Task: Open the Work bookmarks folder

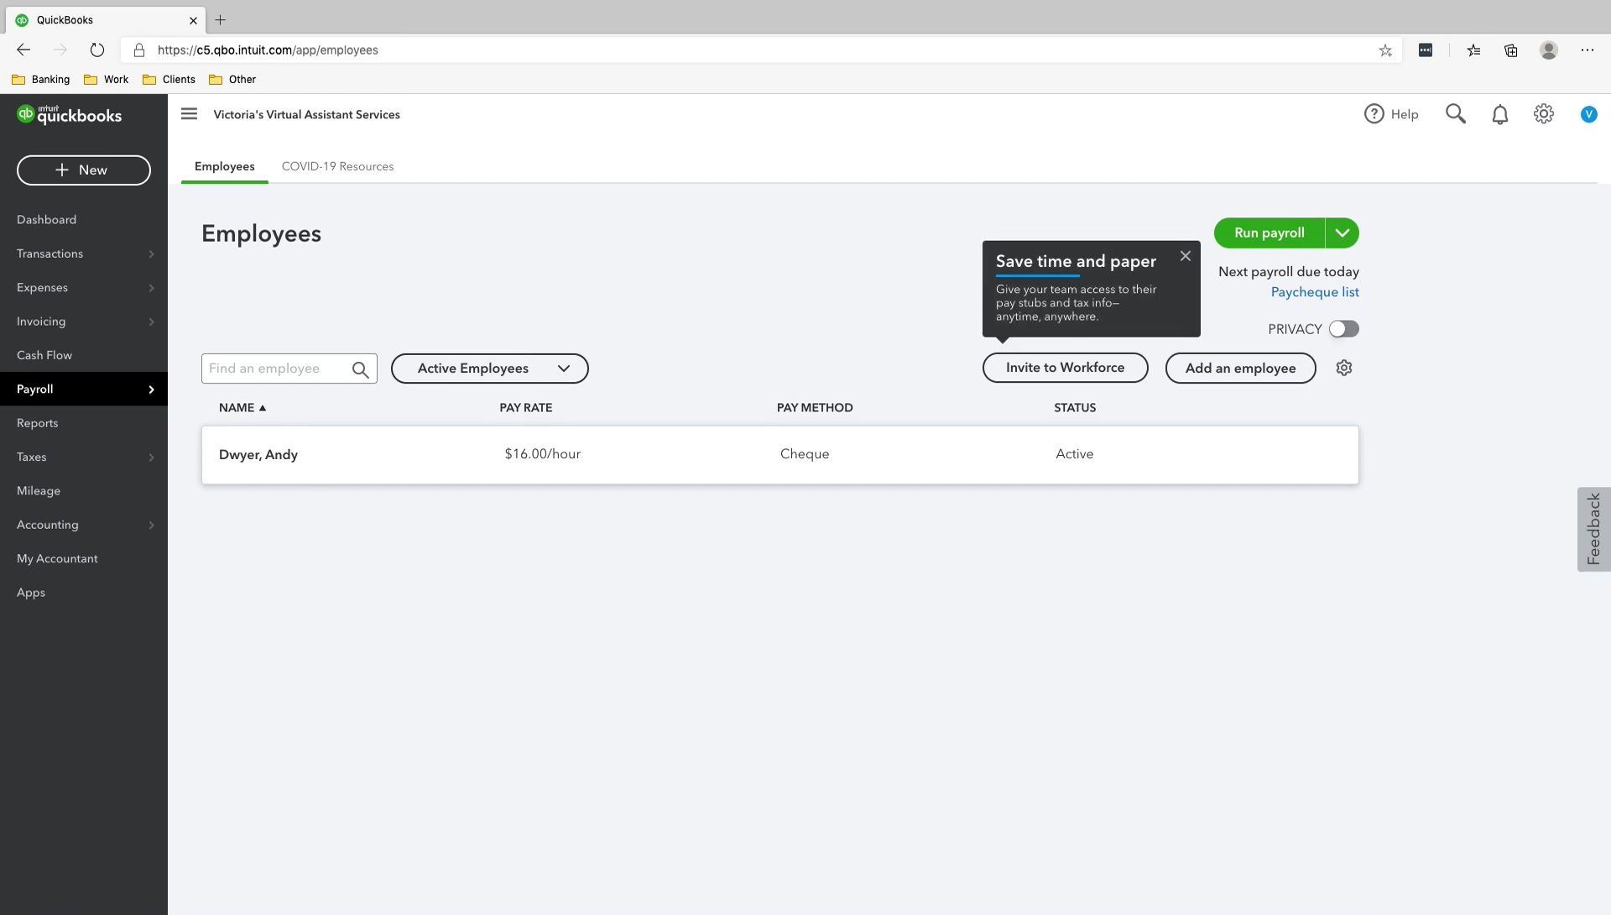Action: (106, 80)
